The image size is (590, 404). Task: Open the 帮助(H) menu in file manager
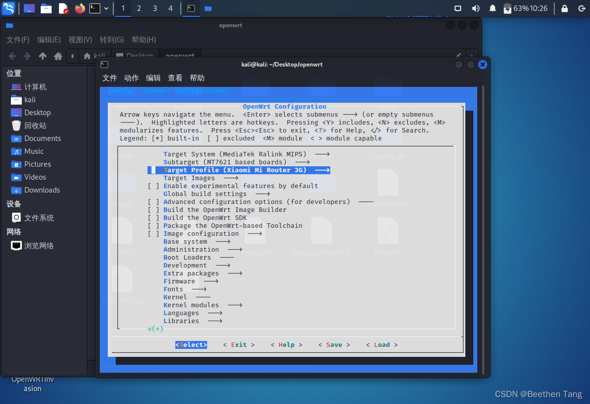coord(144,40)
